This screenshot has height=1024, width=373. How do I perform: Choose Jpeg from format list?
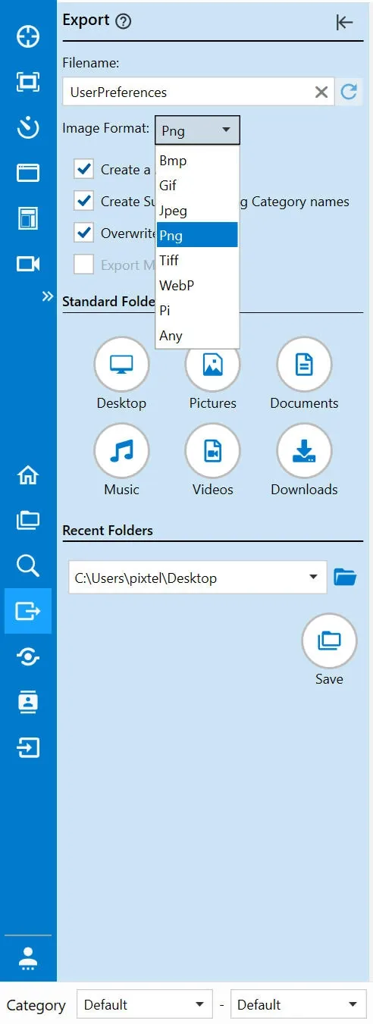click(197, 211)
